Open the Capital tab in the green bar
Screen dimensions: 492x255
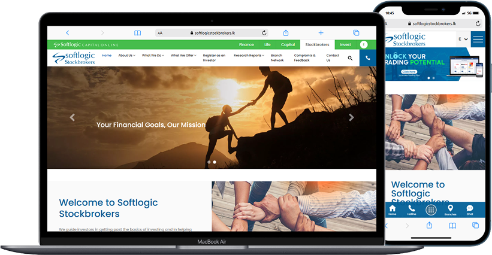coord(288,44)
